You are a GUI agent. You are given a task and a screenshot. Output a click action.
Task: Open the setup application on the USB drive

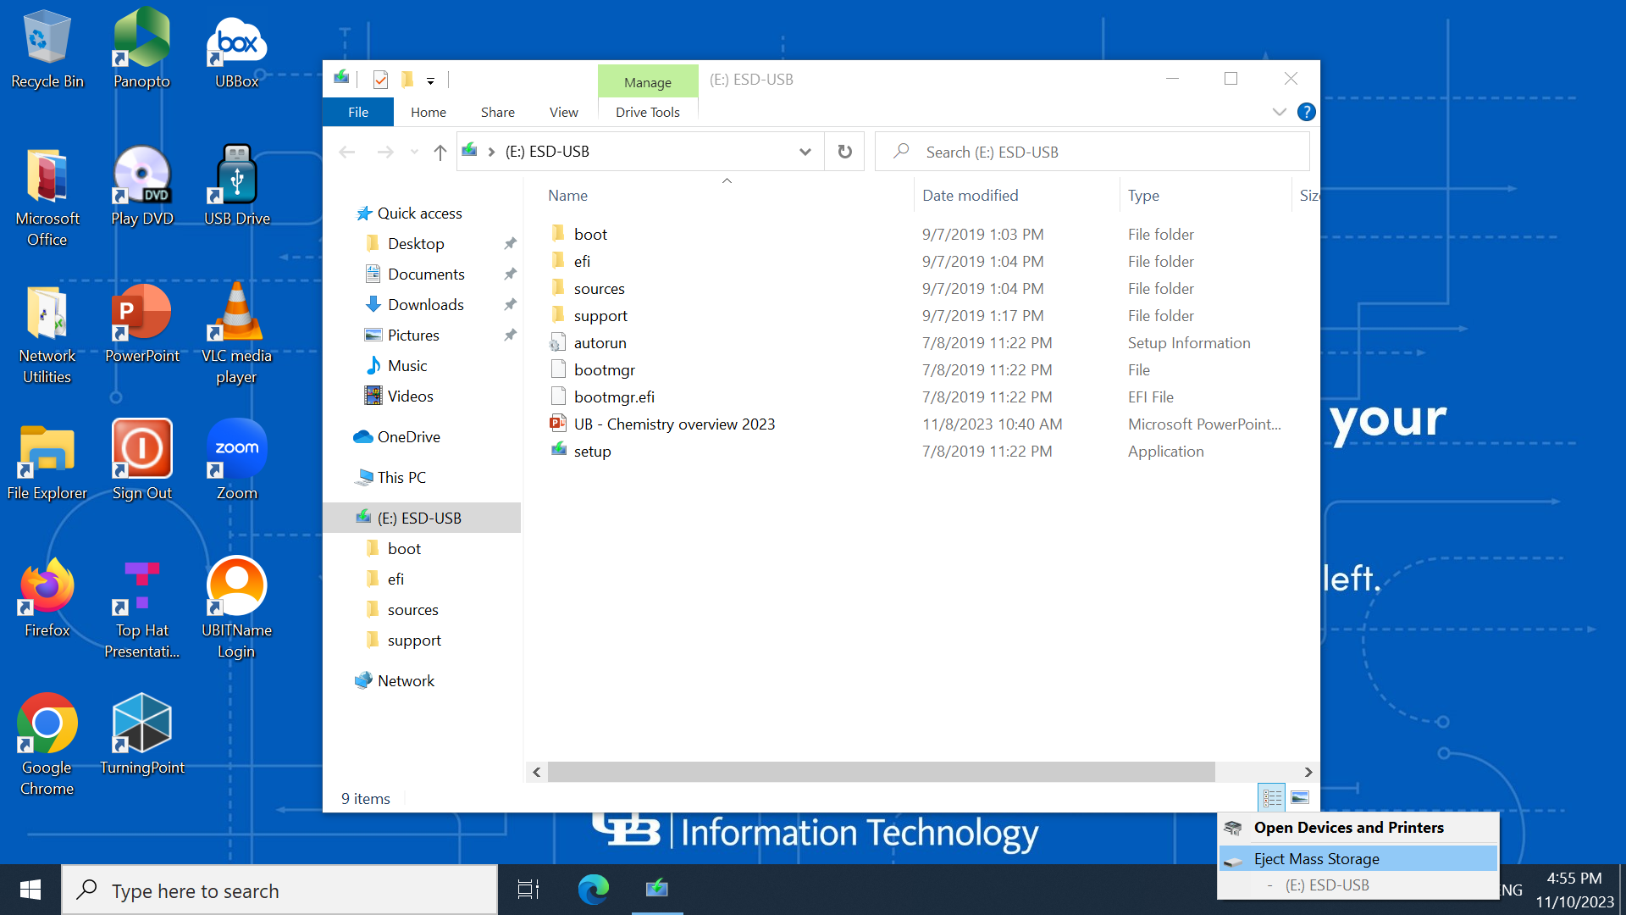[592, 451]
